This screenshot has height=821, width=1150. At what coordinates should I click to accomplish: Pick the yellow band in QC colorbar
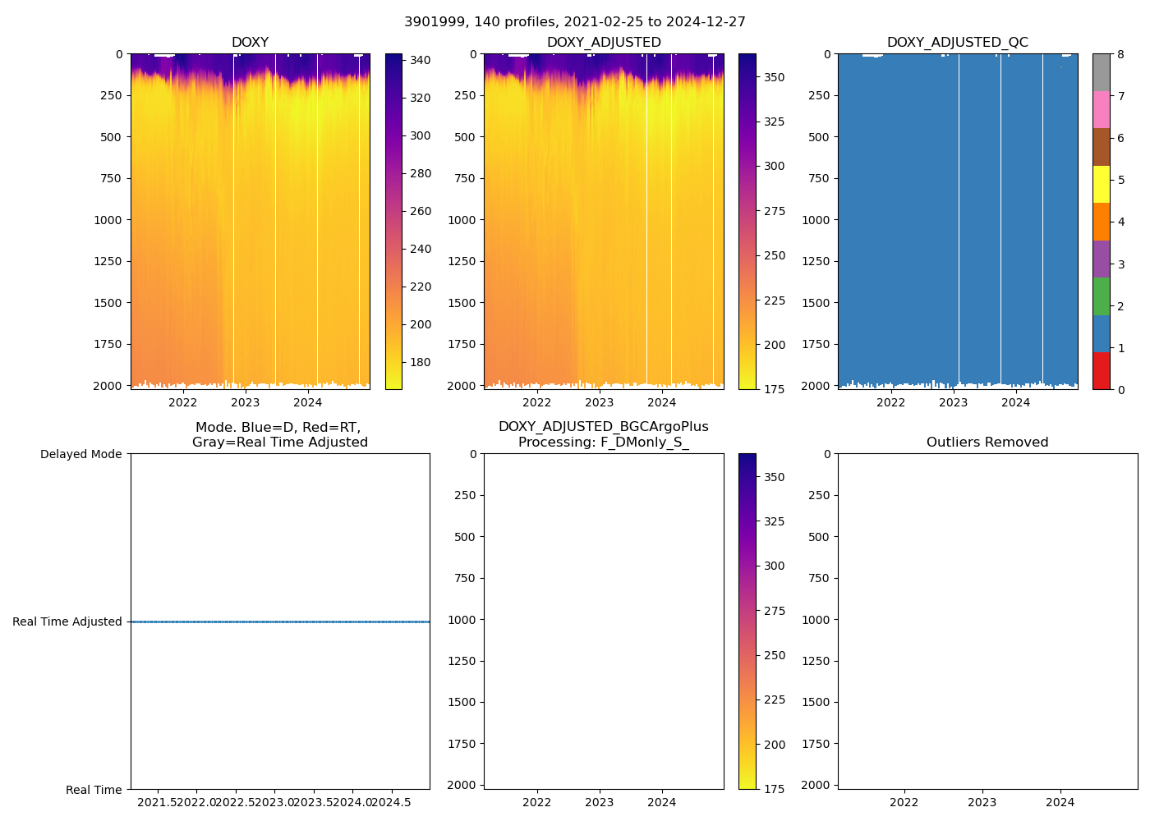click(x=1101, y=184)
